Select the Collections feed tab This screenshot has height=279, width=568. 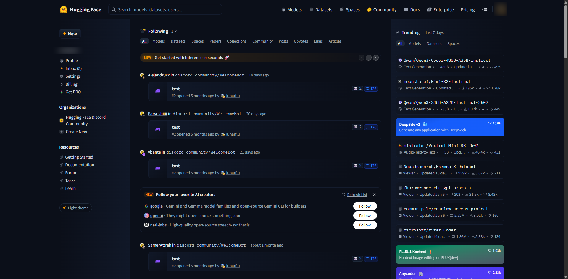click(237, 41)
